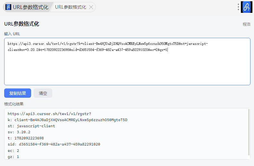Image resolution: width=254 pixels, height=166 pixels.
Task: Click the 复制结果 button
Action: [x=18, y=93]
